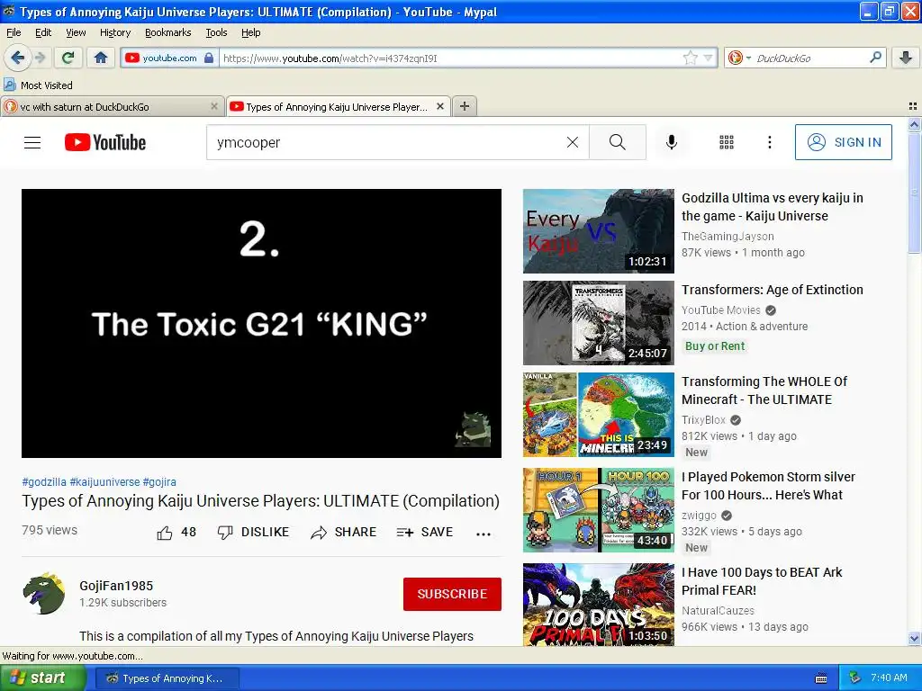Open the Transformers: Age of Extinction thumbnail
This screenshot has width=922, height=691.
599,323
